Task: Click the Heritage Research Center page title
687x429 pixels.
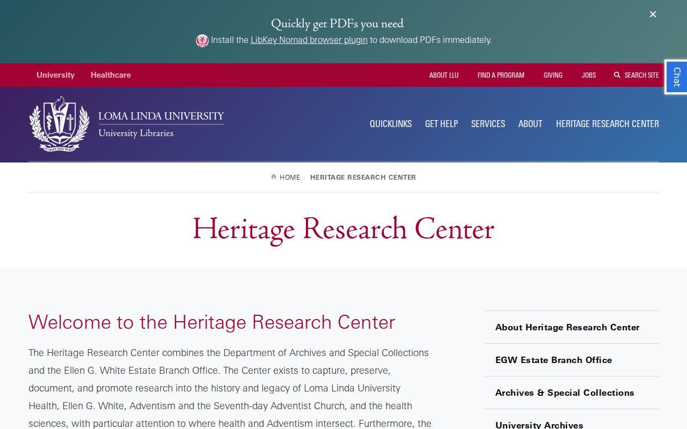Action: pos(343,230)
